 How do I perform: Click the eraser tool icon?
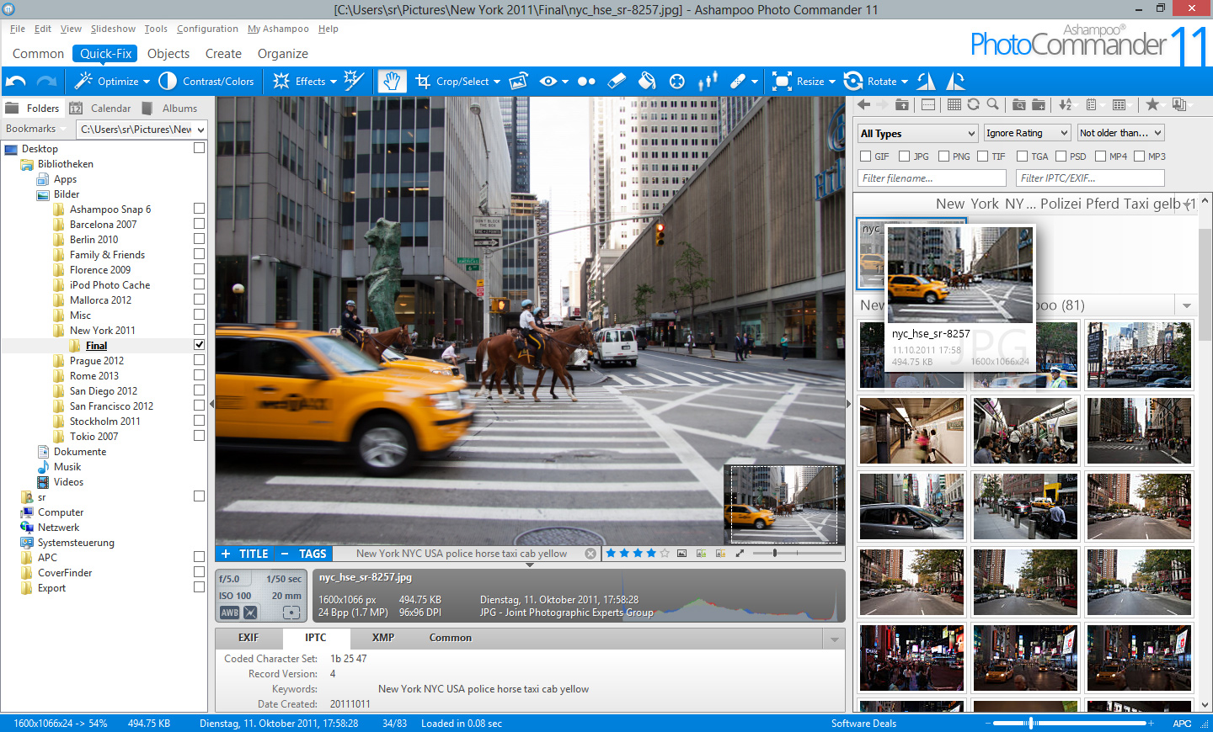(617, 82)
